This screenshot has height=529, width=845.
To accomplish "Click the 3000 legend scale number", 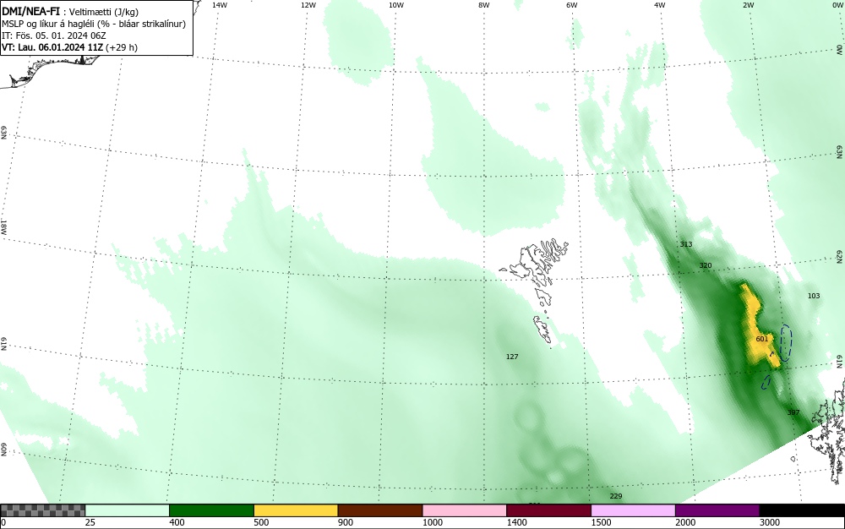I will pos(770,522).
